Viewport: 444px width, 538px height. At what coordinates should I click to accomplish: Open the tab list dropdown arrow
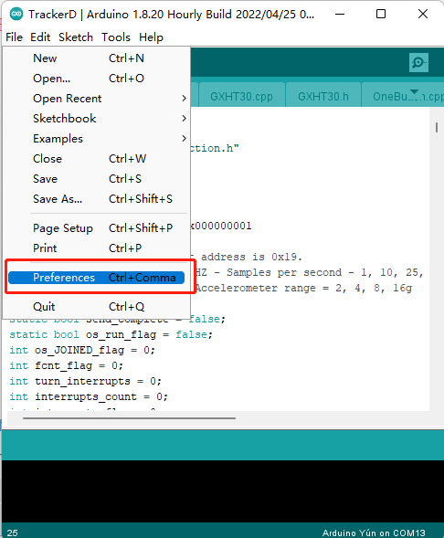pyautogui.click(x=414, y=91)
